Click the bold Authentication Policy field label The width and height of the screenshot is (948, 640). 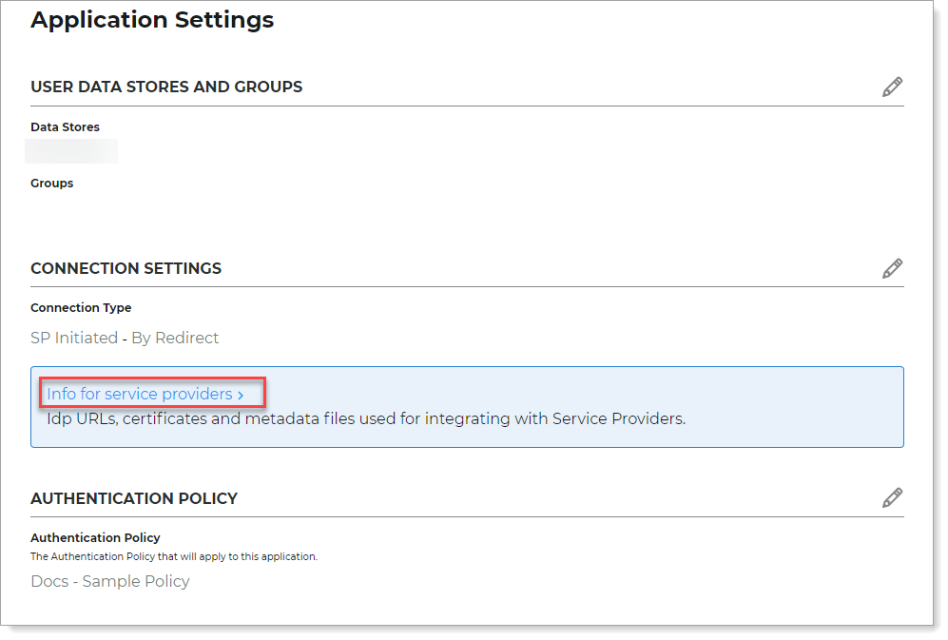coord(95,538)
